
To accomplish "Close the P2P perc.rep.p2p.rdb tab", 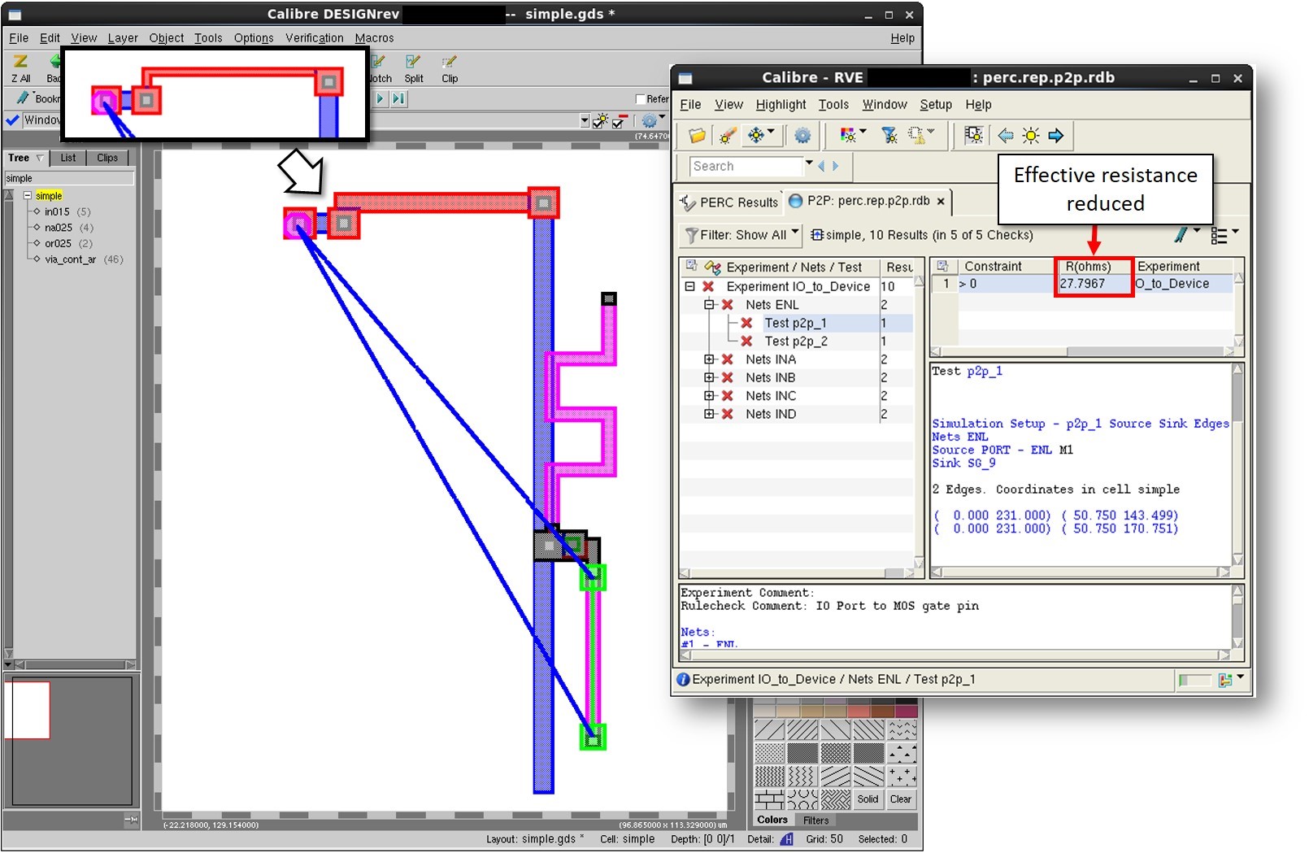I will [941, 201].
